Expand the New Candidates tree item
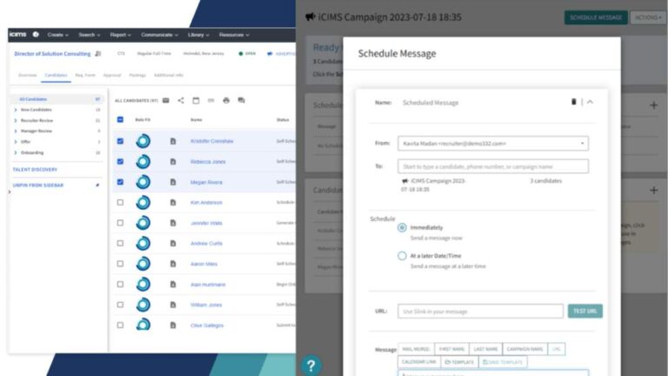This screenshot has height=376, width=668. click(15, 111)
